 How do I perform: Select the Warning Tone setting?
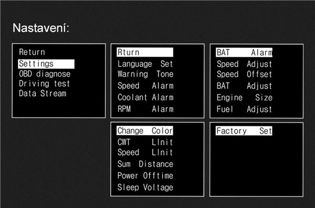click(x=145, y=74)
